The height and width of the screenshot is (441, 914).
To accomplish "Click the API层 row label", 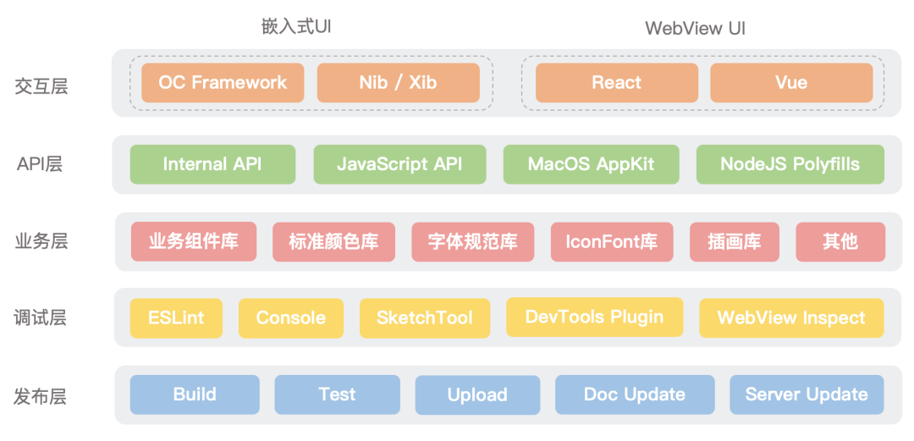I will 40,164.
